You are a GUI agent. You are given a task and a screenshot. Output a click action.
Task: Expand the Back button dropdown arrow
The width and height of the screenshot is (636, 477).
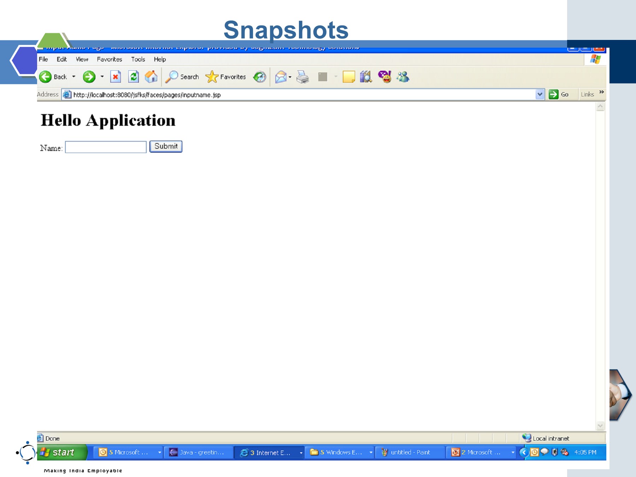(x=73, y=77)
